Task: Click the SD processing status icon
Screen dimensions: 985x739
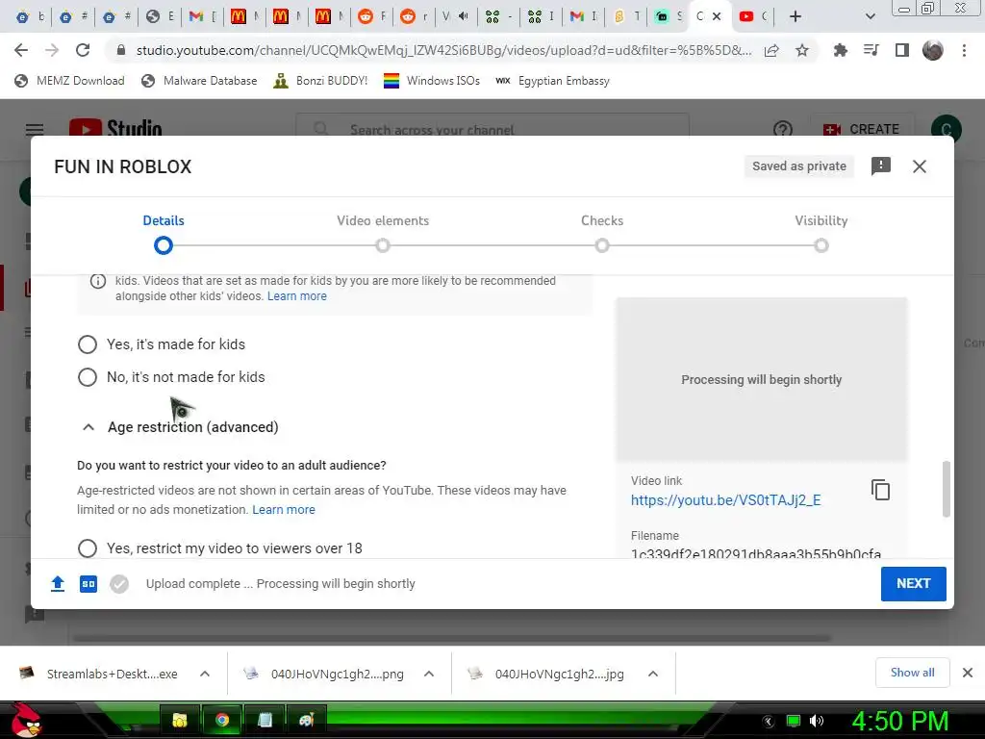Action: (x=88, y=584)
